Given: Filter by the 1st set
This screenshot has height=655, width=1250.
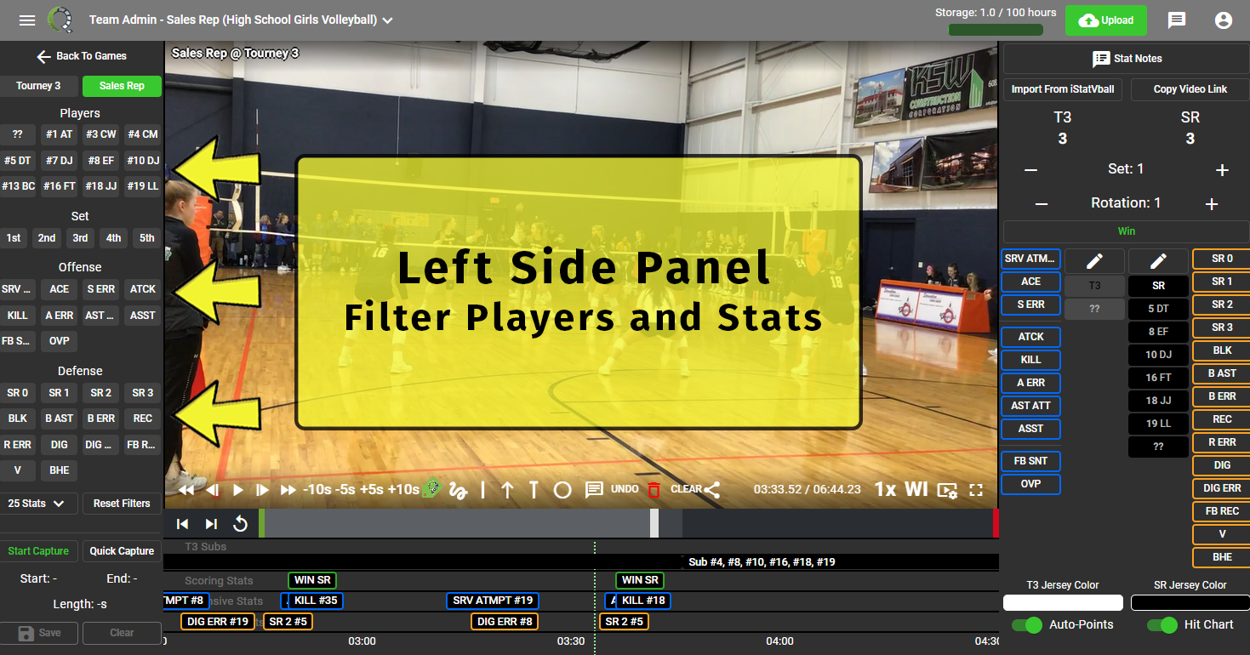Looking at the screenshot, I should 14,238.
